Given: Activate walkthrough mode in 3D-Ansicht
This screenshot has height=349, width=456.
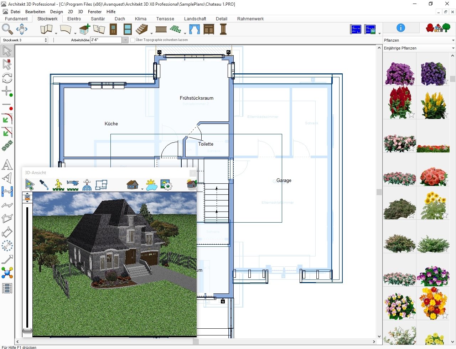Looking at the screenshot, I should point(58,184).
